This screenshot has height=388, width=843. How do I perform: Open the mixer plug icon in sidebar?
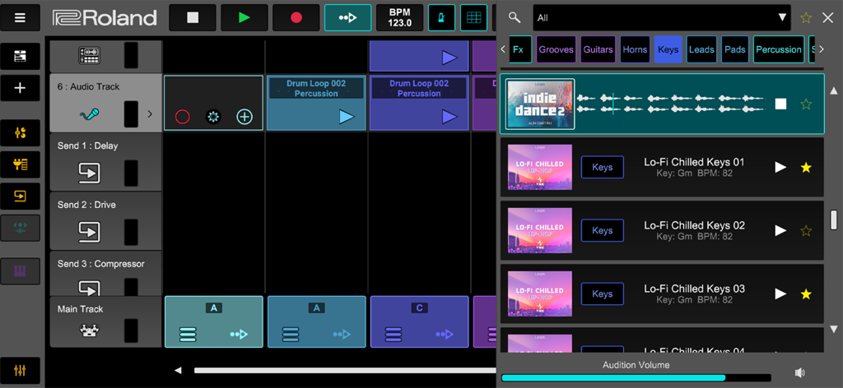click(20, 164)
